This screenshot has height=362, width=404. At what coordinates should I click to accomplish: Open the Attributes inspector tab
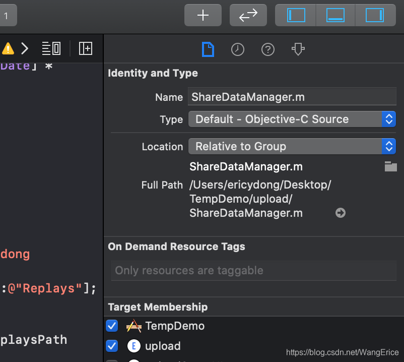(298, 49)
